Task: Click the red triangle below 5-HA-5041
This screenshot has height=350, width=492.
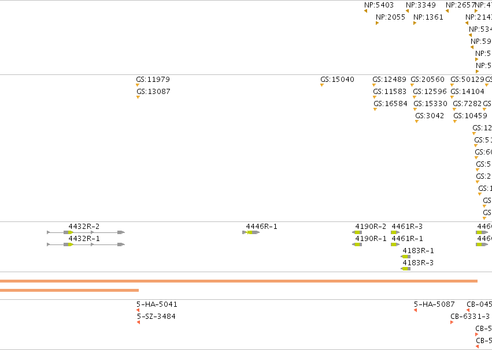Action: 138,310
